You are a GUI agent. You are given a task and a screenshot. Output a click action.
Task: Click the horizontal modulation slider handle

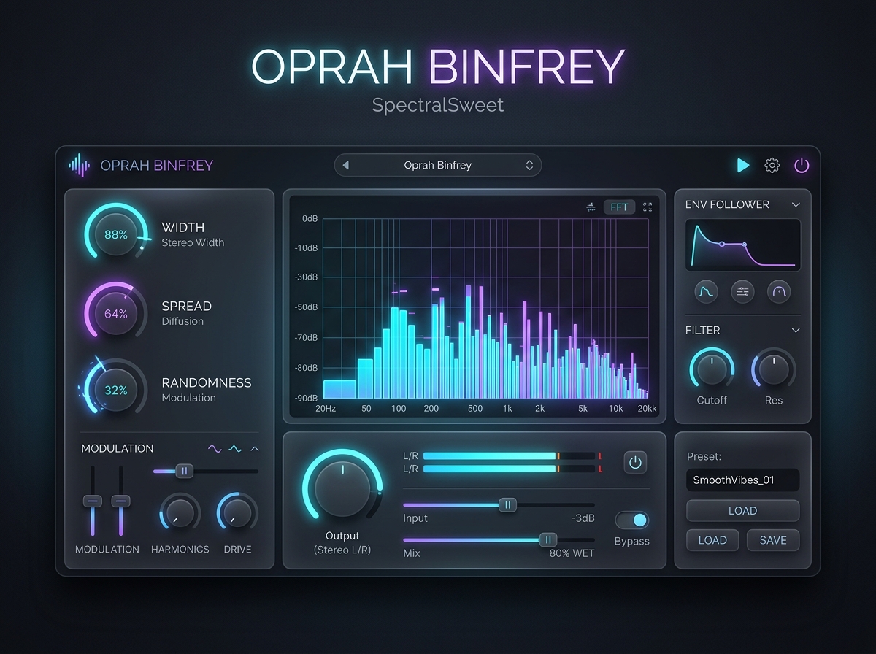(185, 472)
